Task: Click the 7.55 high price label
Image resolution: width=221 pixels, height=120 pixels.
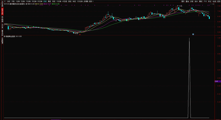Action: [x=181, y=6]
